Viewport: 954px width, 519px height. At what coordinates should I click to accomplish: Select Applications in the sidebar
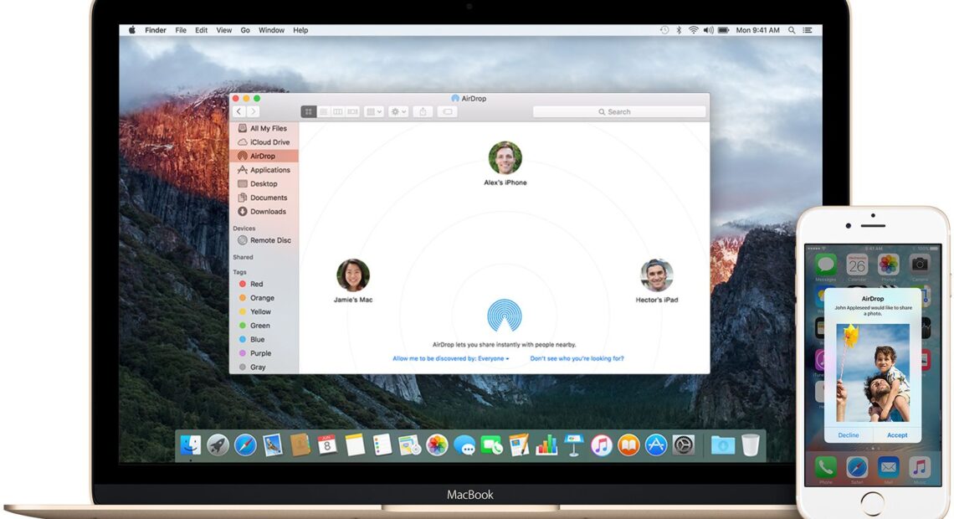pyautogui.click(x=264, y=170)
